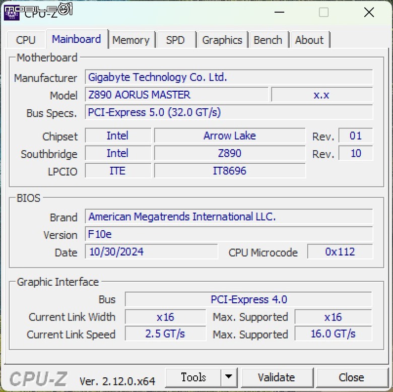The image size is (393, 392).
Task: Open the Graphics tab
Action: click(222, 40)
